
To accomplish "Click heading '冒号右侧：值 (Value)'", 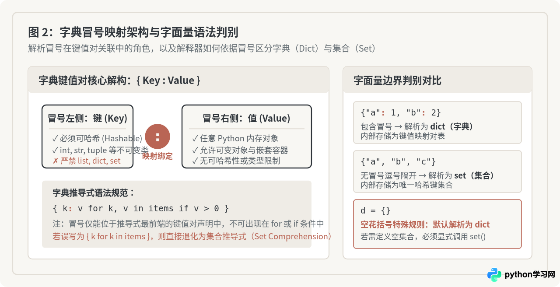I will (246, 118).
